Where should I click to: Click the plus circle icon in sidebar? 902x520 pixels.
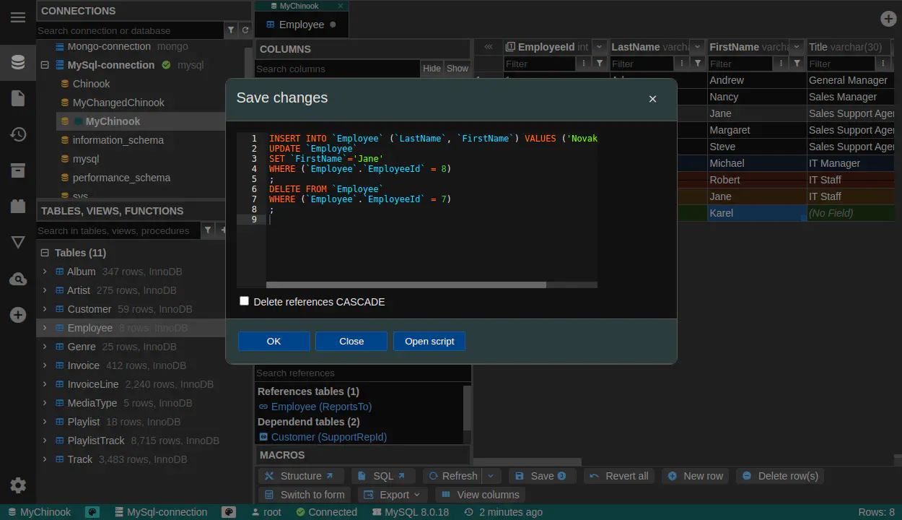coord(18,315)
